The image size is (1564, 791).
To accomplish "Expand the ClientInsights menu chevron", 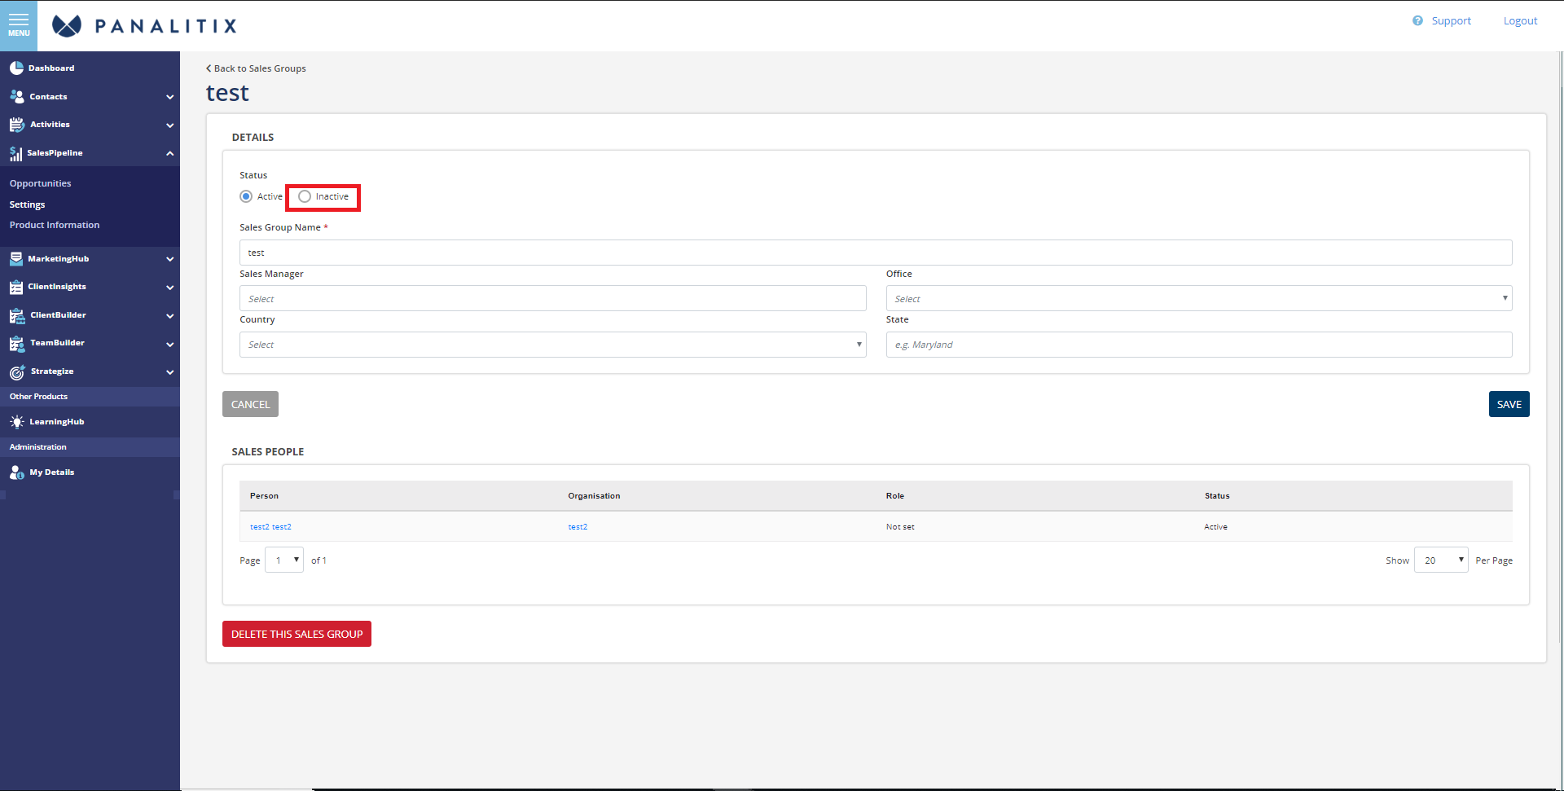I will (169, 288).
